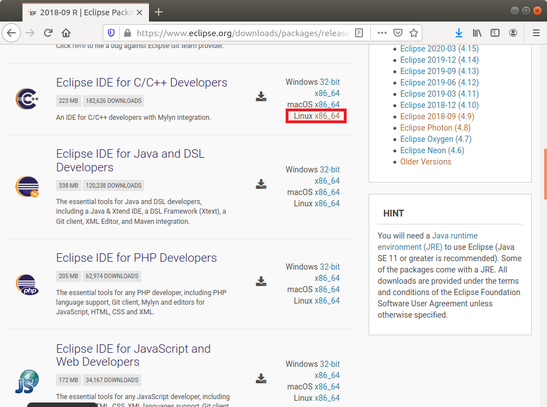Download PHP Windows x86_64 build
This screenshot has height=407, width=547.
point(327,278)
